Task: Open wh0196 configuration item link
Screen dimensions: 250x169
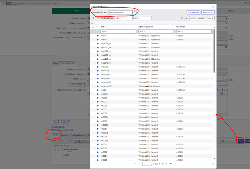Action: [66, 155]
